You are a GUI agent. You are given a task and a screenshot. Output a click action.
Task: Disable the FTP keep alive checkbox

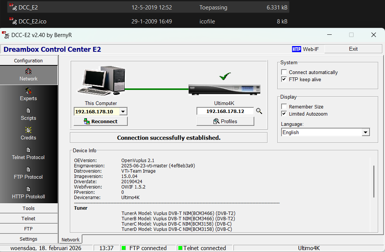[x=284, y=79]
